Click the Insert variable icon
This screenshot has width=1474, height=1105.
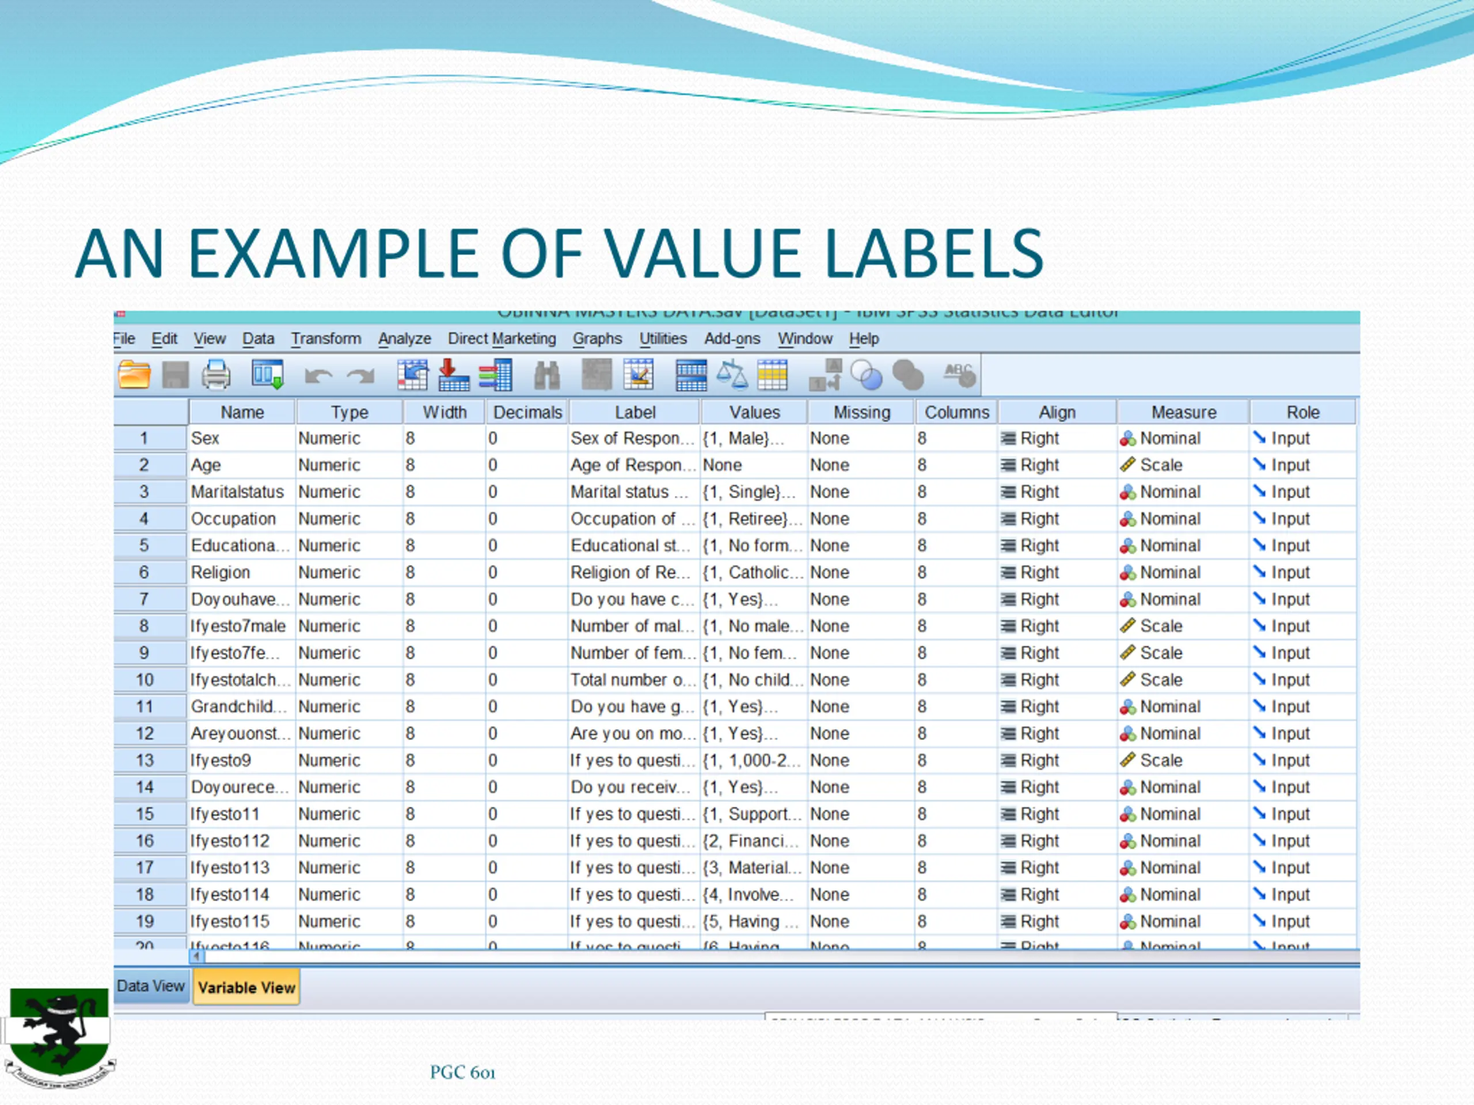639,374
